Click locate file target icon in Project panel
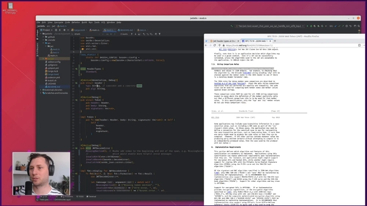367x206 pixels. point(56,30)
